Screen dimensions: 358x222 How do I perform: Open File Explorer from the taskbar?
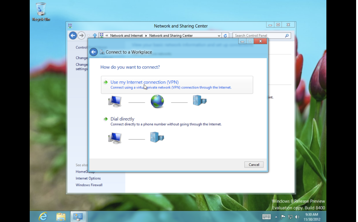point(61,216)
